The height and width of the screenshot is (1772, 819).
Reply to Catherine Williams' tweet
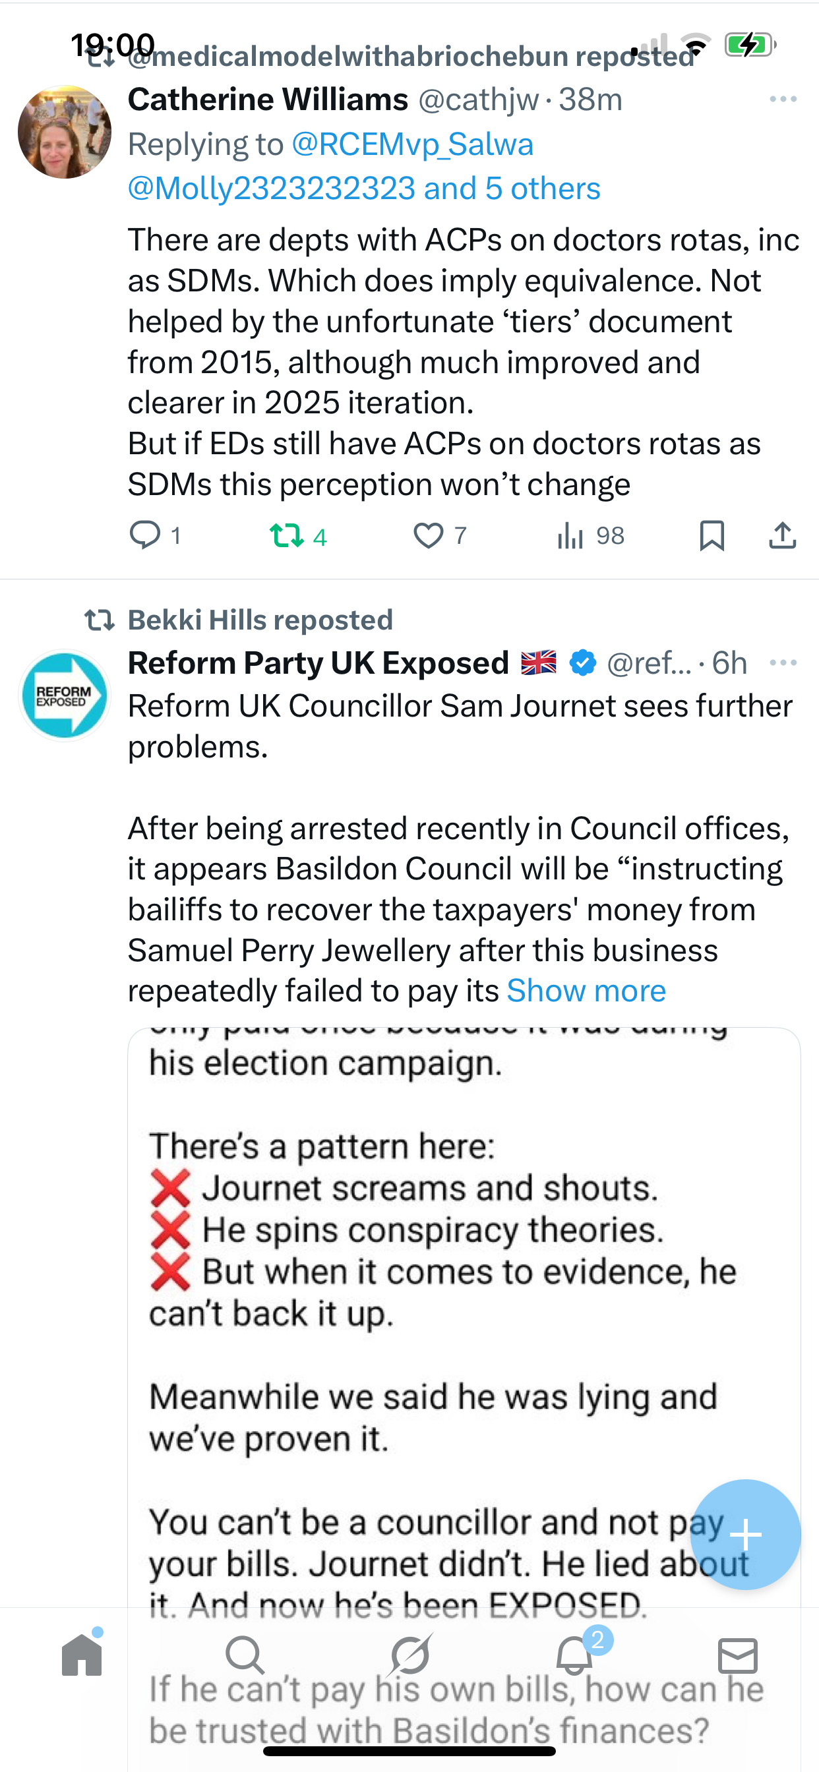(145, 535)
